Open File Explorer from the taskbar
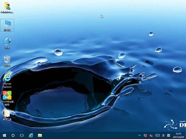186x139 pixels. coord(40,135)
